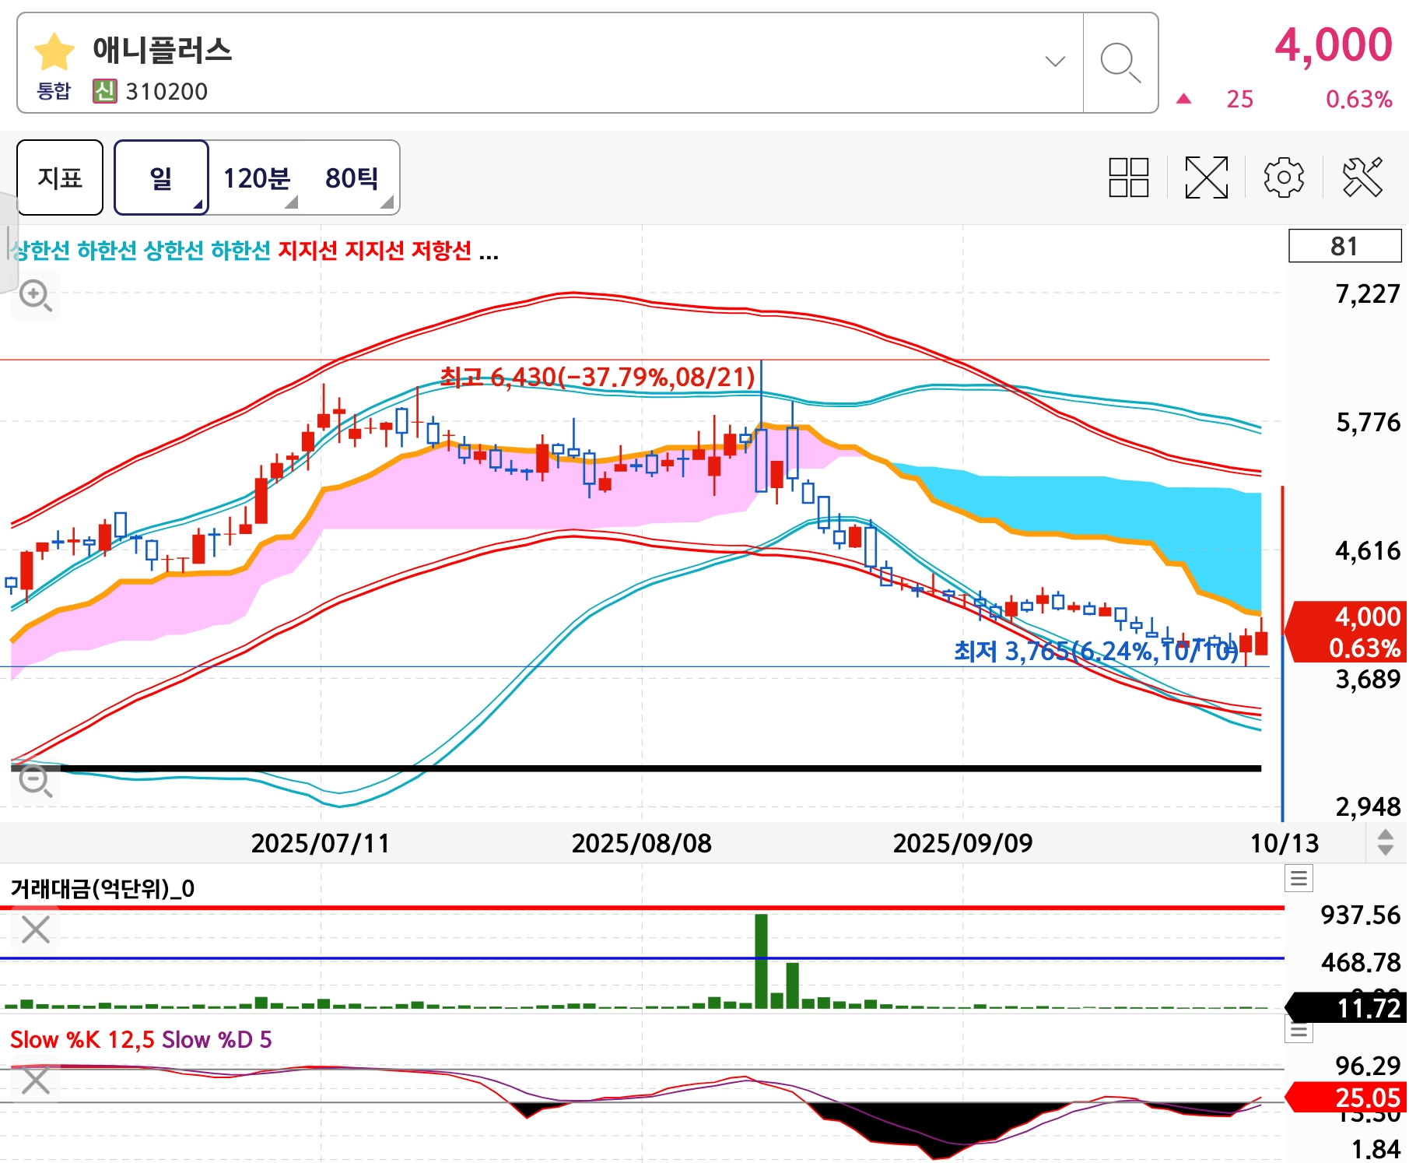The height and width of the screenshot is (1163, 1409).
Task: Close the 거래대금 volume panel X
Action: (36, 929)
